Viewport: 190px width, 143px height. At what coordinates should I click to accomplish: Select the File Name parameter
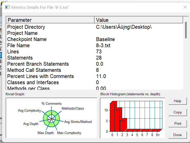[x=94, y=45]
